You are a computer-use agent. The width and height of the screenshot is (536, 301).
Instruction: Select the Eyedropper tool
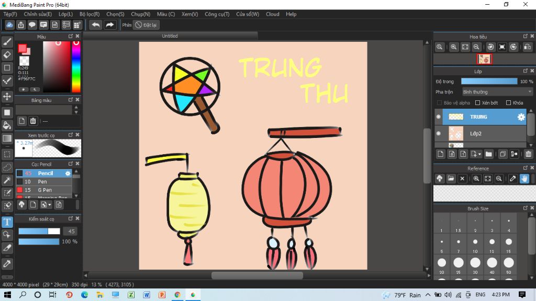7,263
